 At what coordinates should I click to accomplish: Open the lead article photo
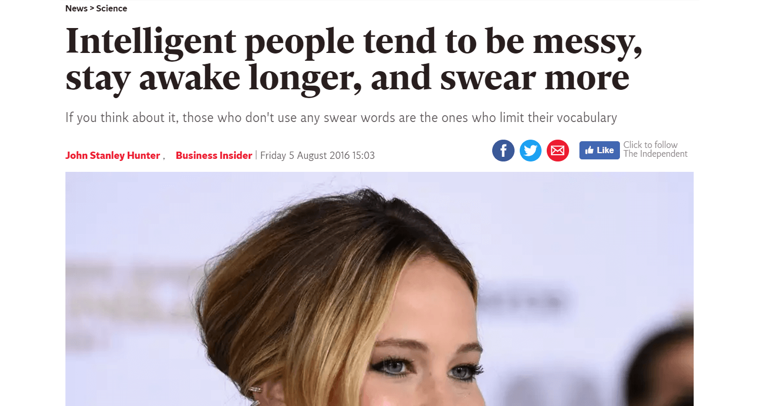[x=379, y=289]
